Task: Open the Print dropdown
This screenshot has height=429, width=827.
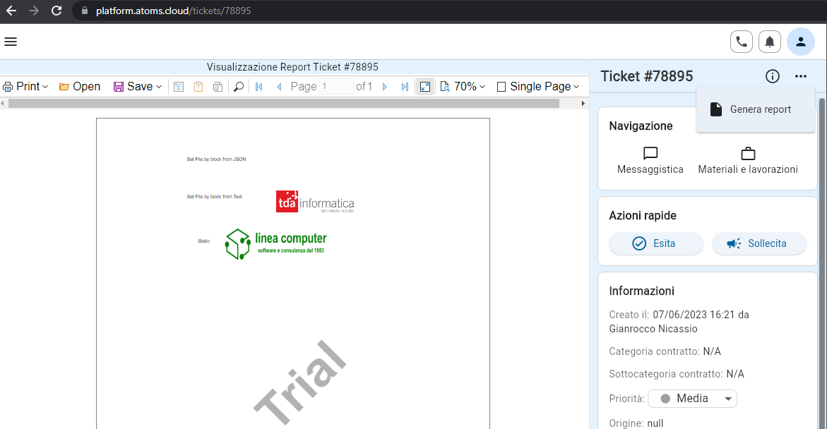Action: (26, 86)
